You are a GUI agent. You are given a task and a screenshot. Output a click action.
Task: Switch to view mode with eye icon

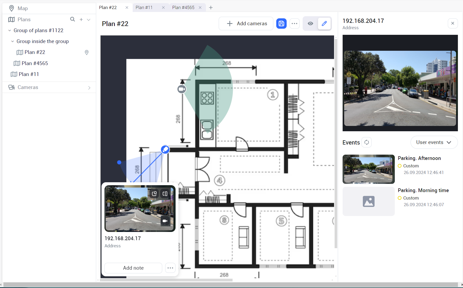[x=310, y=24]
